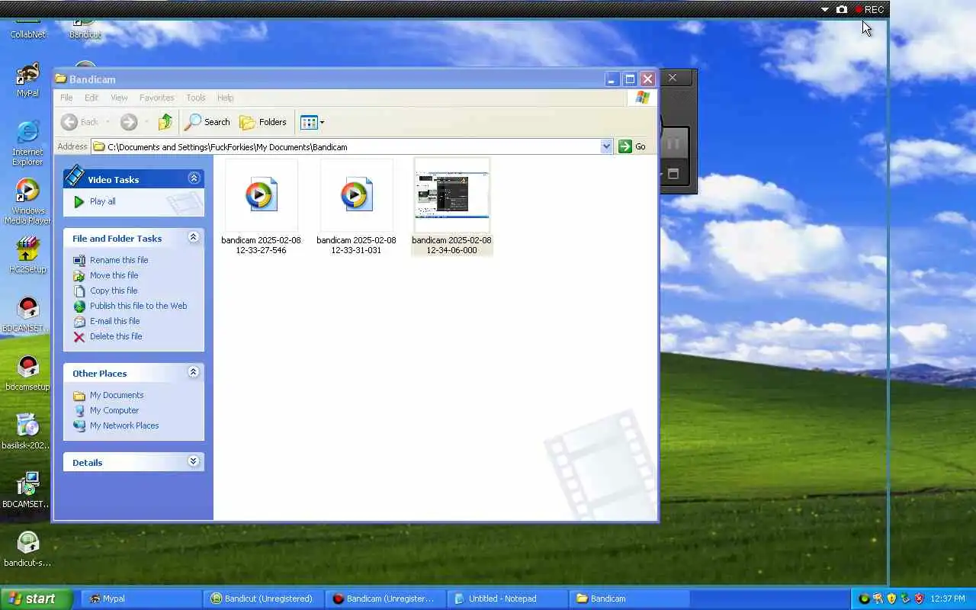Select thumbnail of bandicam 12-34-06-000
This screenshot has height=610, width=976.
click(451, 194)
